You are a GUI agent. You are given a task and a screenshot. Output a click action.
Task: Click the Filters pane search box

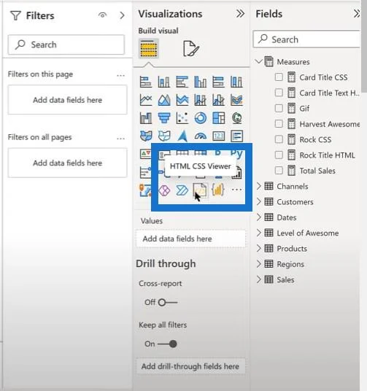tap(66, 44)
